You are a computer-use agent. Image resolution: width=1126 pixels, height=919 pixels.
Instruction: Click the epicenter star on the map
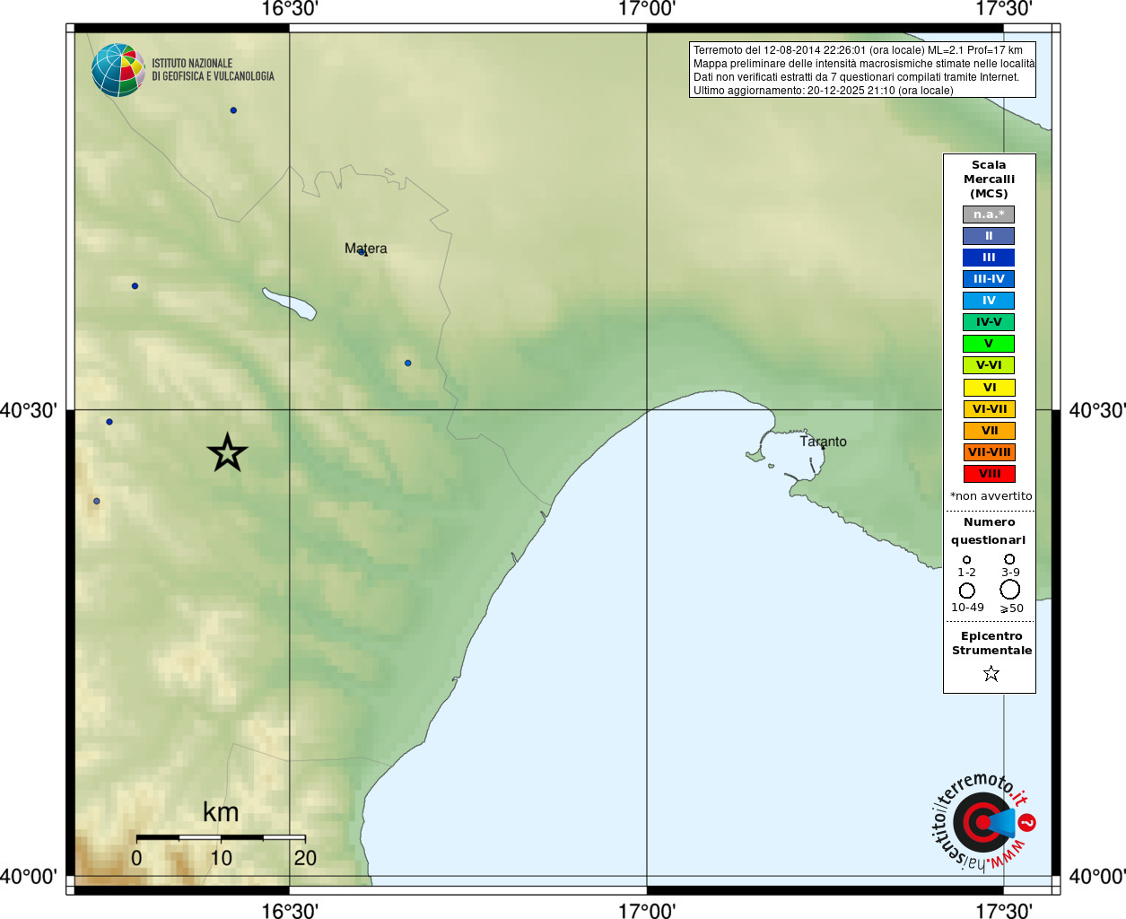[227, 452]
